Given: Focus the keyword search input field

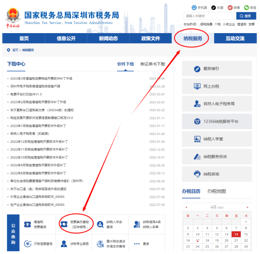Looking at the screenshot, I should tap(210, 16).
